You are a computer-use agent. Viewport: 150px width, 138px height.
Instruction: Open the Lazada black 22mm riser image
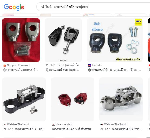pyautogui.click(x=115, y=40)
